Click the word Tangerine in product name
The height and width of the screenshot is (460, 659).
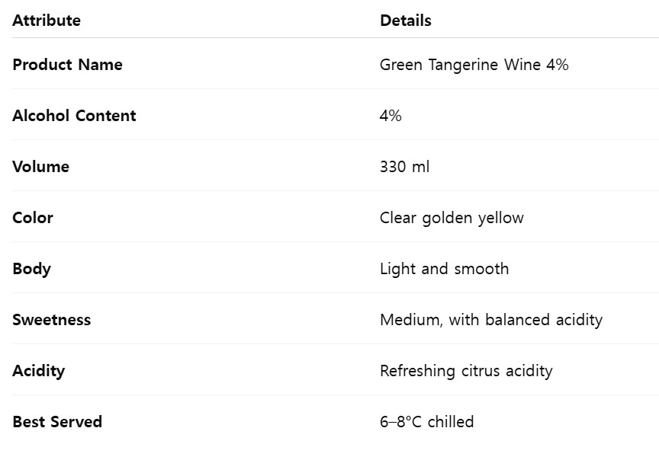point(463,65)
